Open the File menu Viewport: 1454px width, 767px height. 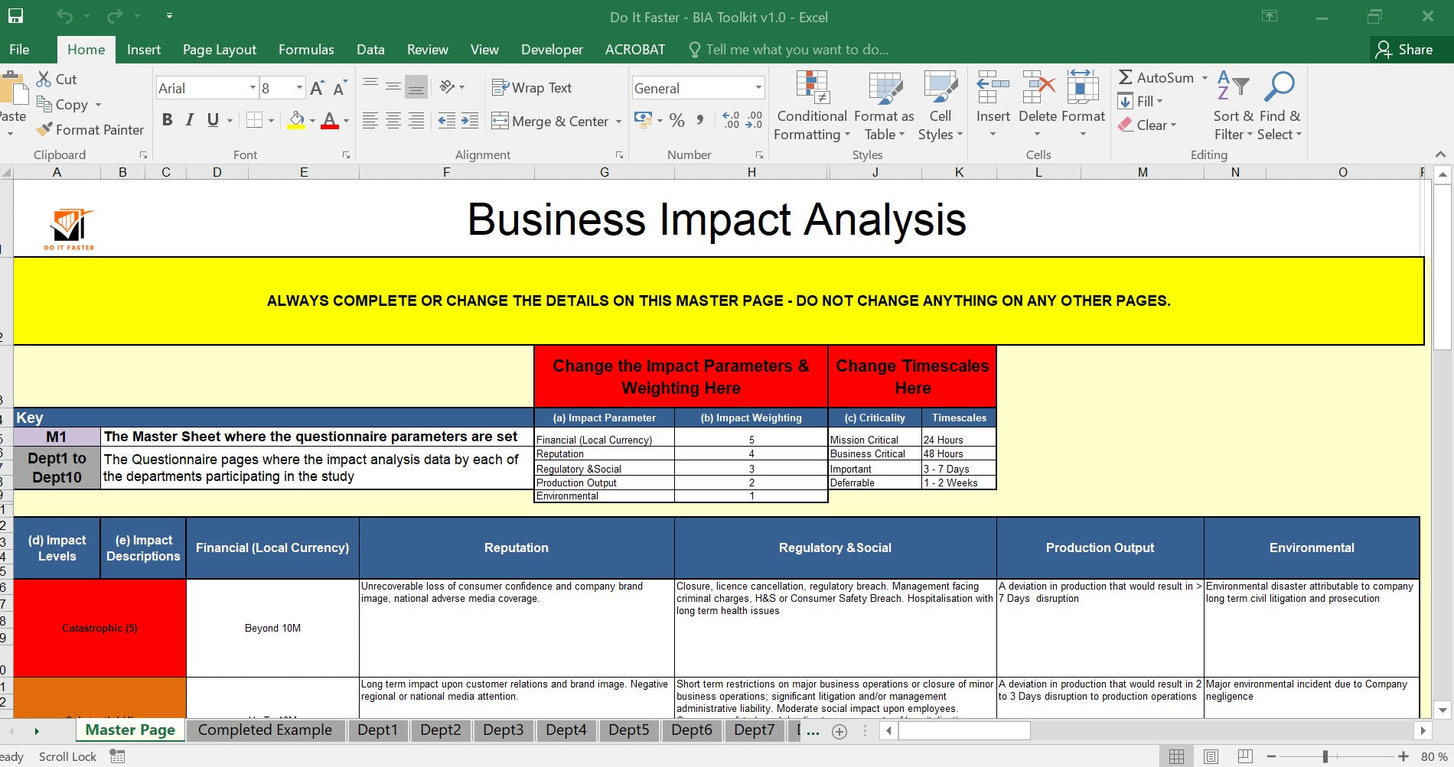click(19, 50)
